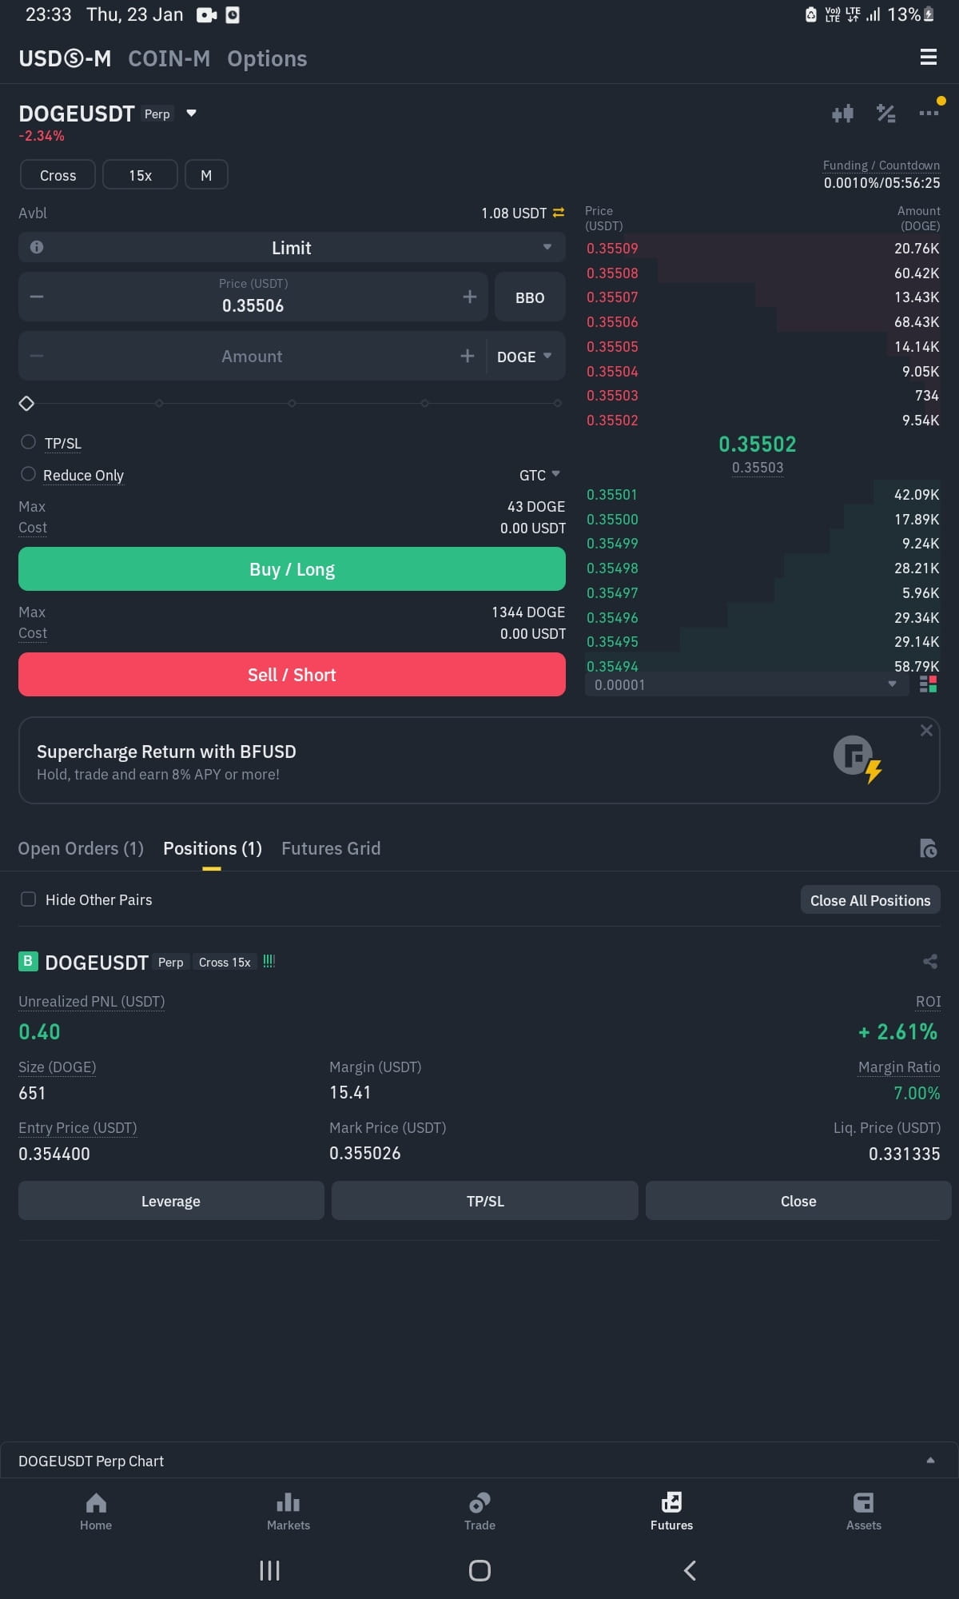The image size is (959, 1599).
Task: Open the three-dot more options menu
Action: click(x=929, y=114)
